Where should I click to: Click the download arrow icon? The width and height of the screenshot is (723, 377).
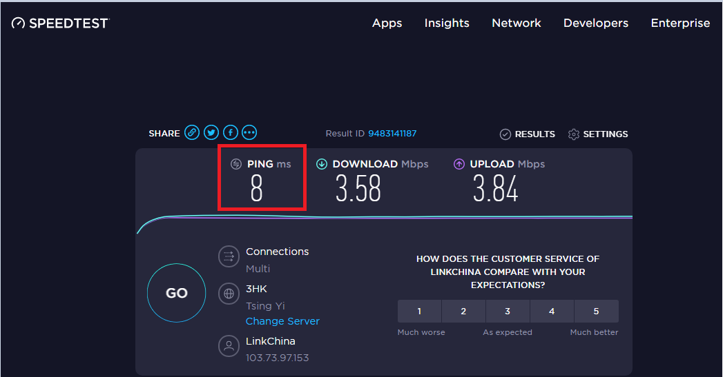321,164
